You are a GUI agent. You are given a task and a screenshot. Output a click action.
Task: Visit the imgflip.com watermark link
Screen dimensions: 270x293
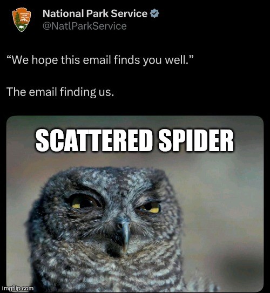[x=18, y=288]
